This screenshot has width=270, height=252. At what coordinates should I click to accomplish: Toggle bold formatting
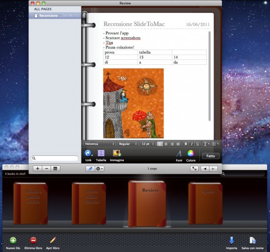tap(186, 144)
